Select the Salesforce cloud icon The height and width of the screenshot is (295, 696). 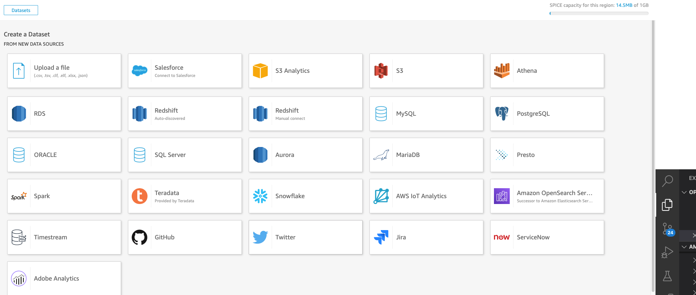[x=140, y=70]
